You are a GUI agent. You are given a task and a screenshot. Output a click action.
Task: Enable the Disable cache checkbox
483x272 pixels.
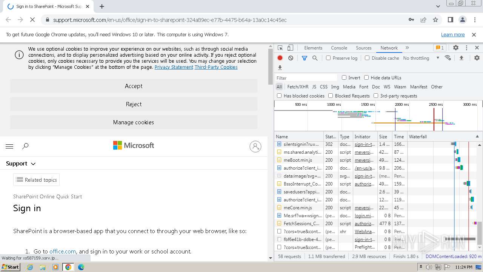pyautogui.click(x=367, y=58)
